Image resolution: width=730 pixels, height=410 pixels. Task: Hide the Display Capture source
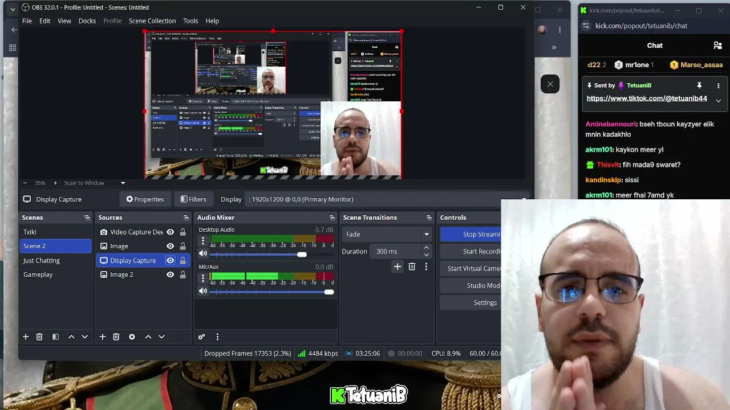[170, 260]
